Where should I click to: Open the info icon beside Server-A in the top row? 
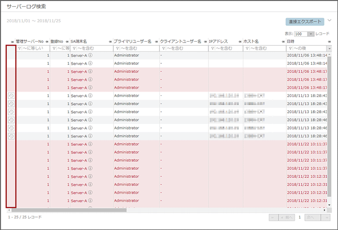click(90, 56)
